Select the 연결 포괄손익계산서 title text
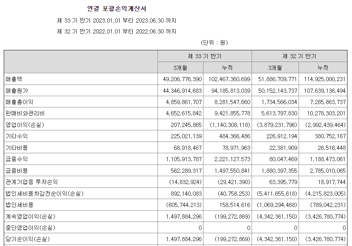This screenshot has width=352, height=246. [117, 9]
